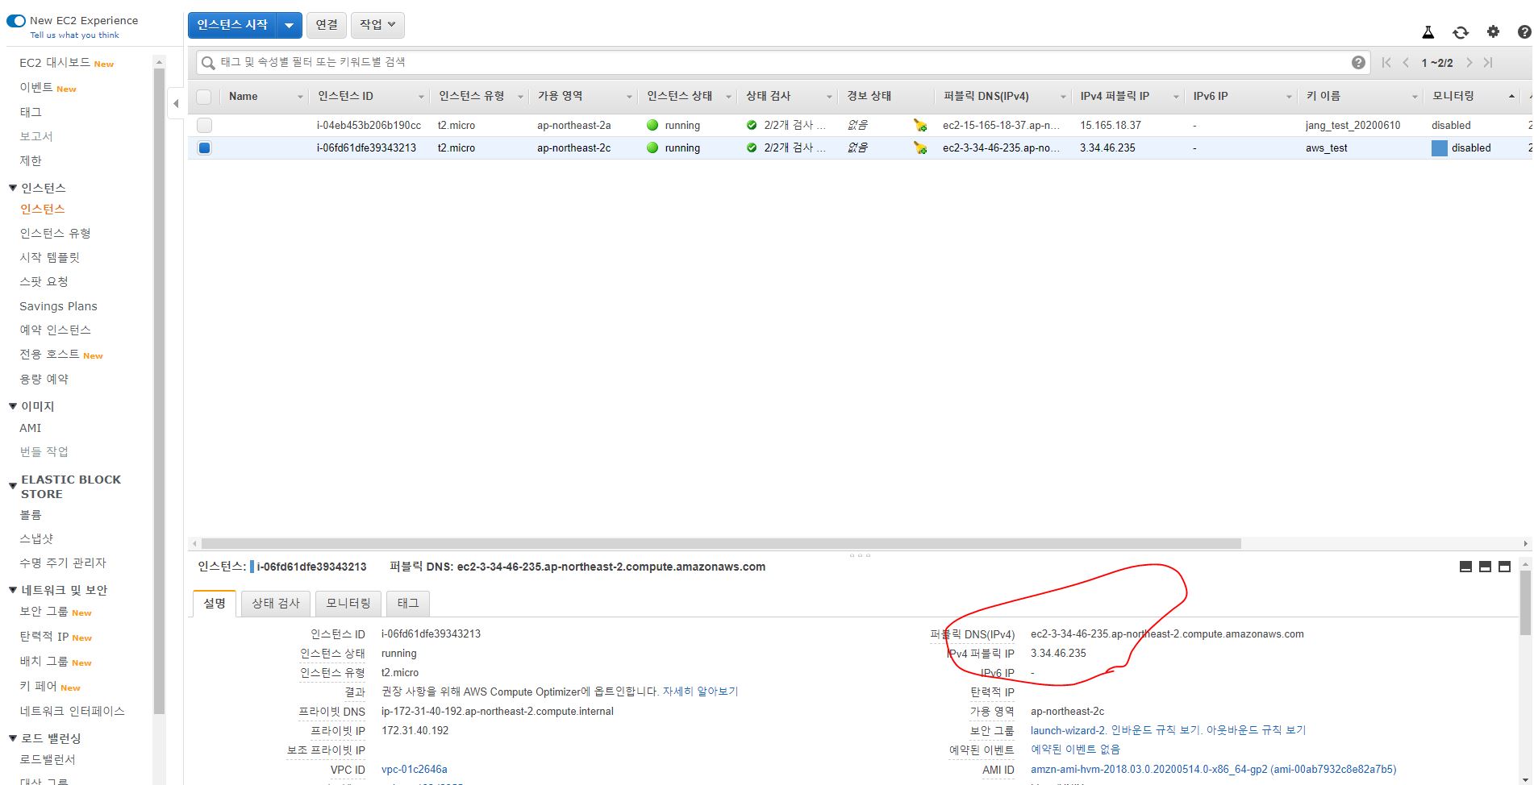
Task: Check the i-04eb453b206b190cc instance row
Action: tap(204, 125)
